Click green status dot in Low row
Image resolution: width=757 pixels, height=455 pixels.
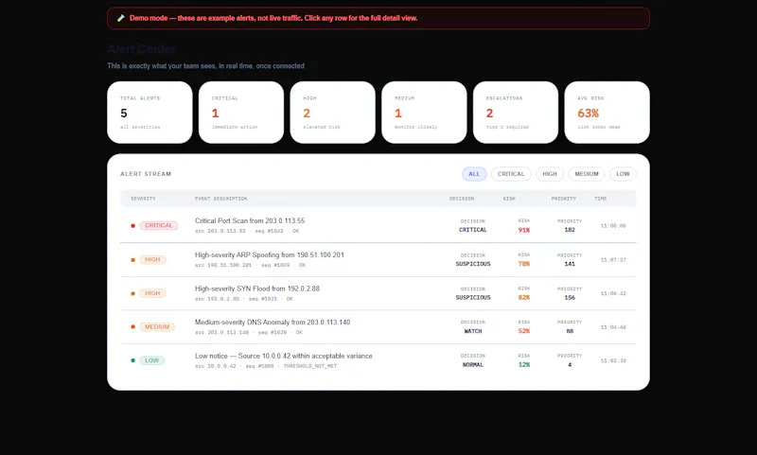(x=132, y=360)
